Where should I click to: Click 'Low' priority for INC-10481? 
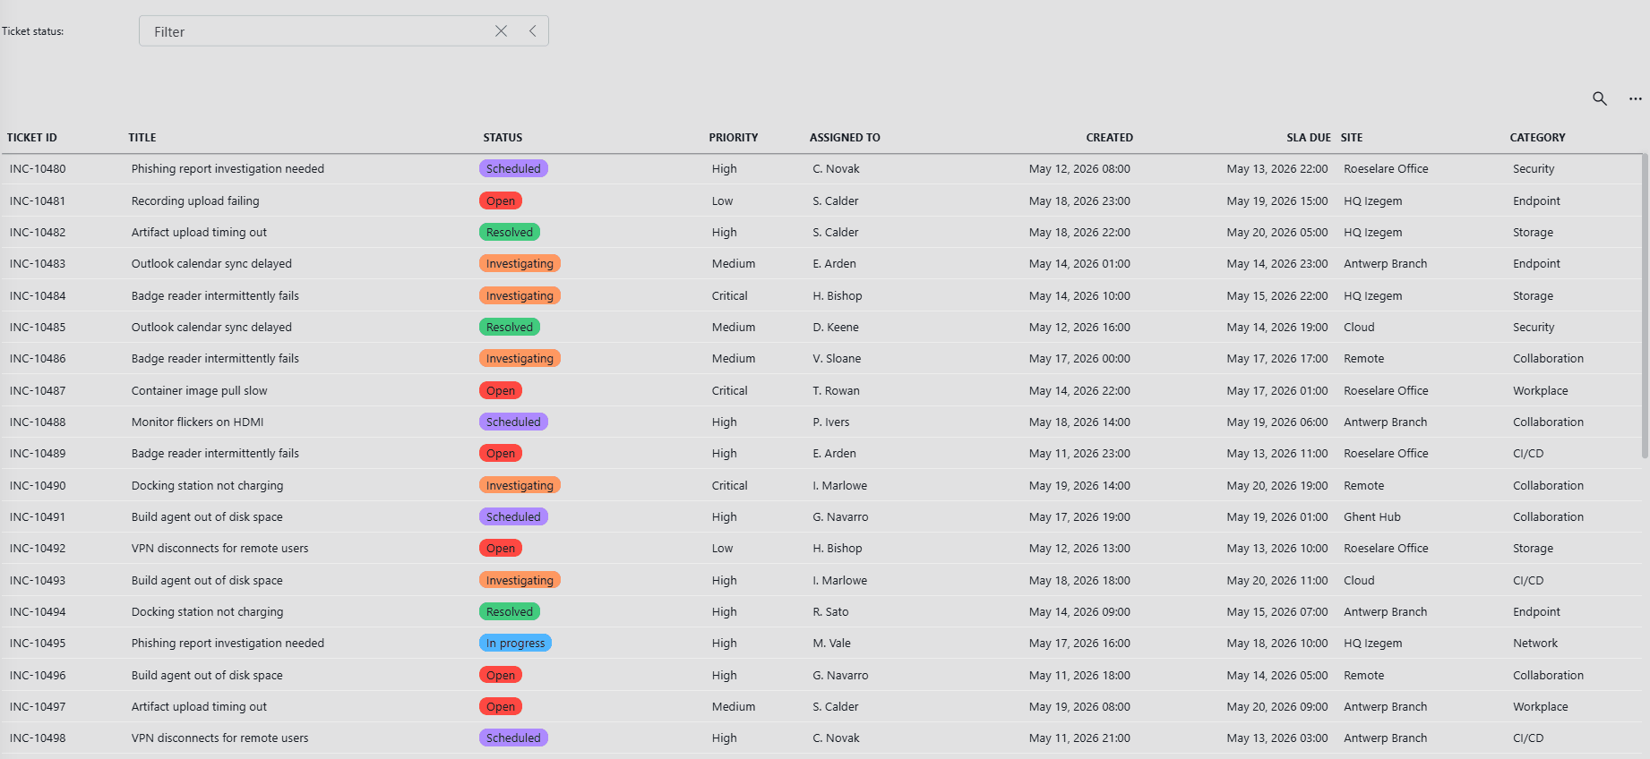pos(722,201)
